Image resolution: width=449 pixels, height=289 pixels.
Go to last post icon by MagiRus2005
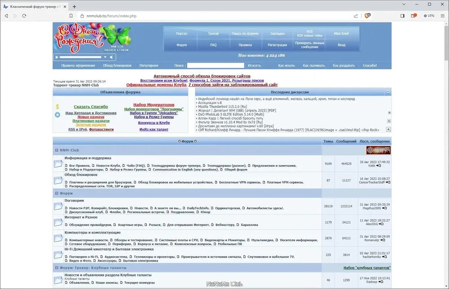pyautogui.click(x=384, y=208)
